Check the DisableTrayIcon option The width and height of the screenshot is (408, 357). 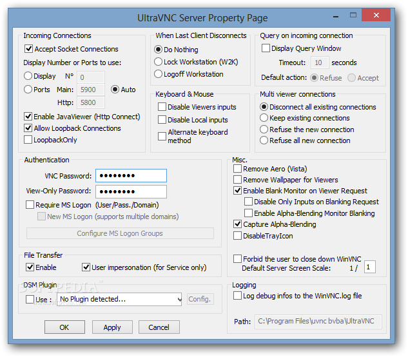[237, 236]
